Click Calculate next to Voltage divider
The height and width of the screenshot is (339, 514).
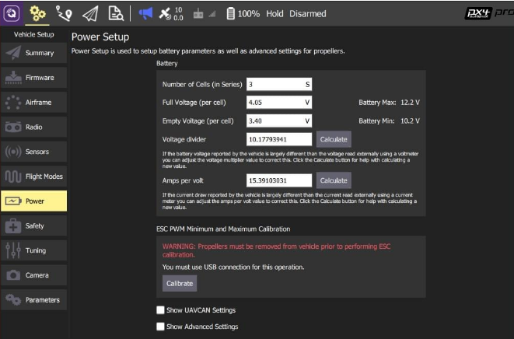pyautogui.click(x=333, y=139)
